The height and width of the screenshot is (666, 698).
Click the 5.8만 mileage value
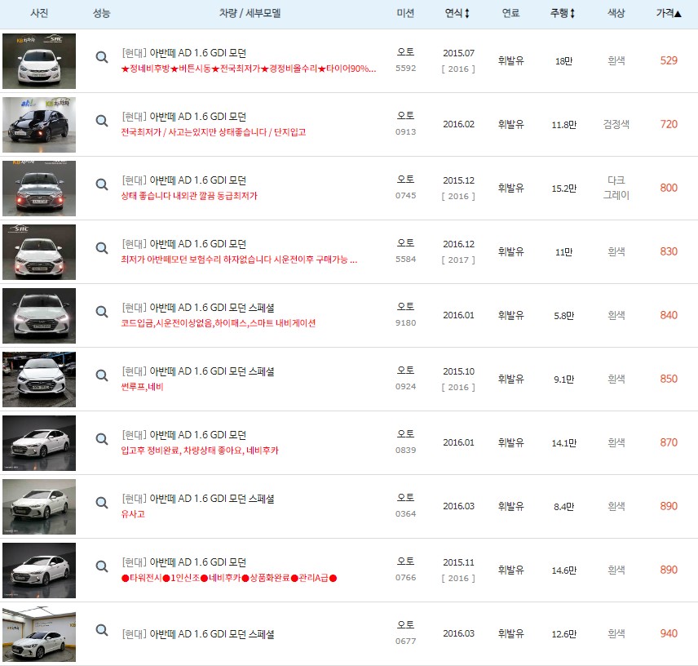click(563, 316)
